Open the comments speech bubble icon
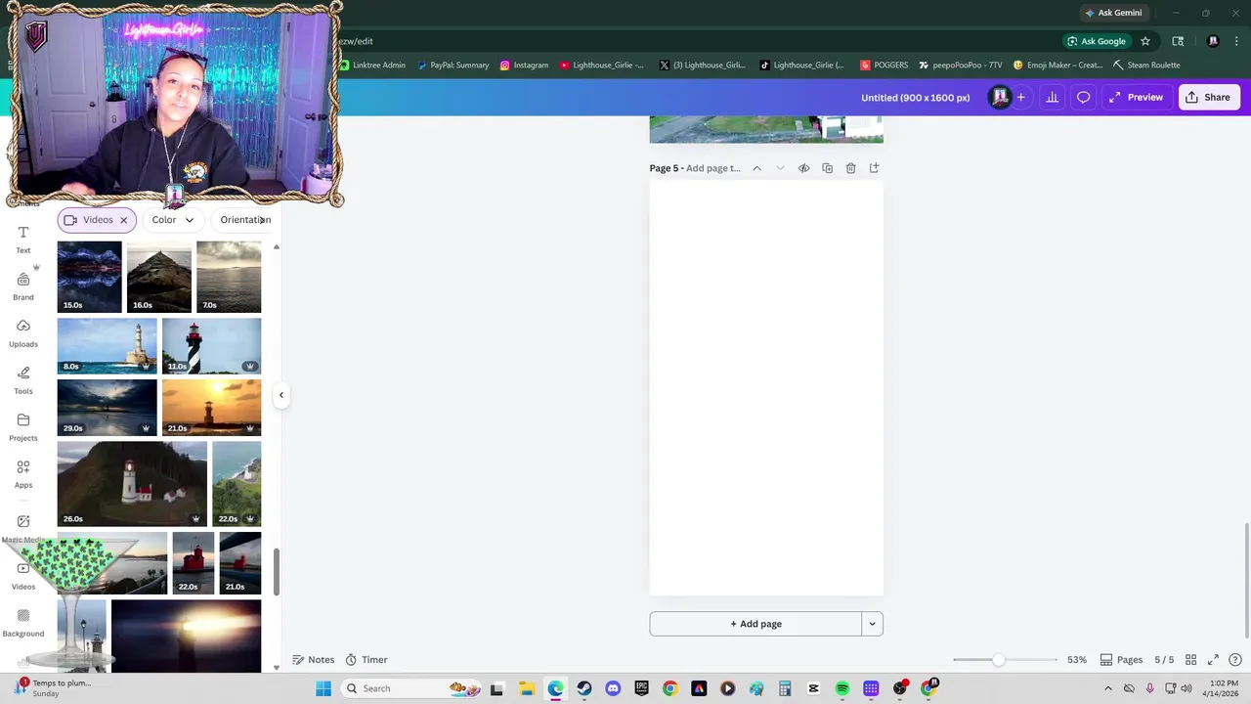 pos(1083,97)
